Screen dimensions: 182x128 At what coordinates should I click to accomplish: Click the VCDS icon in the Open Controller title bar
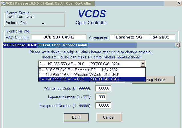(x=3, y=3)
